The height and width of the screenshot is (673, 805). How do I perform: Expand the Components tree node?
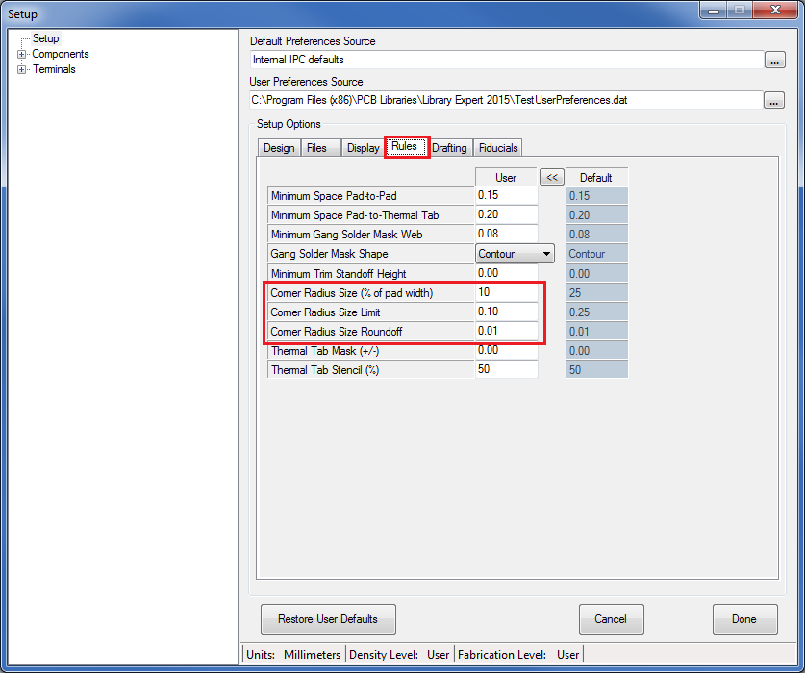coord(21,54)
